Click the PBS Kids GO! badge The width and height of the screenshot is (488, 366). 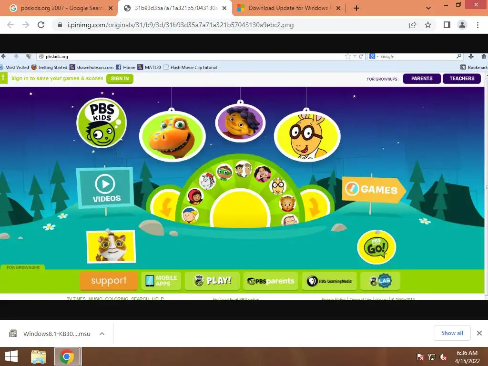click(x=376, y=247)
